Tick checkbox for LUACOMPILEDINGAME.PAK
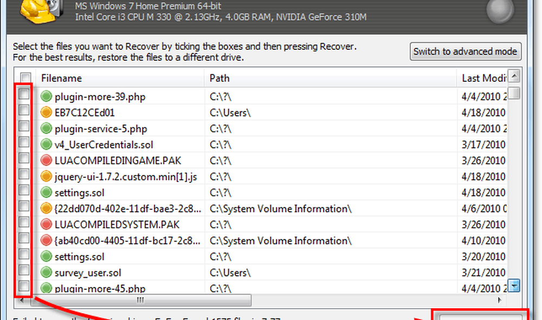The width and height of the screenshot is (542, 320). click(24, 158)
